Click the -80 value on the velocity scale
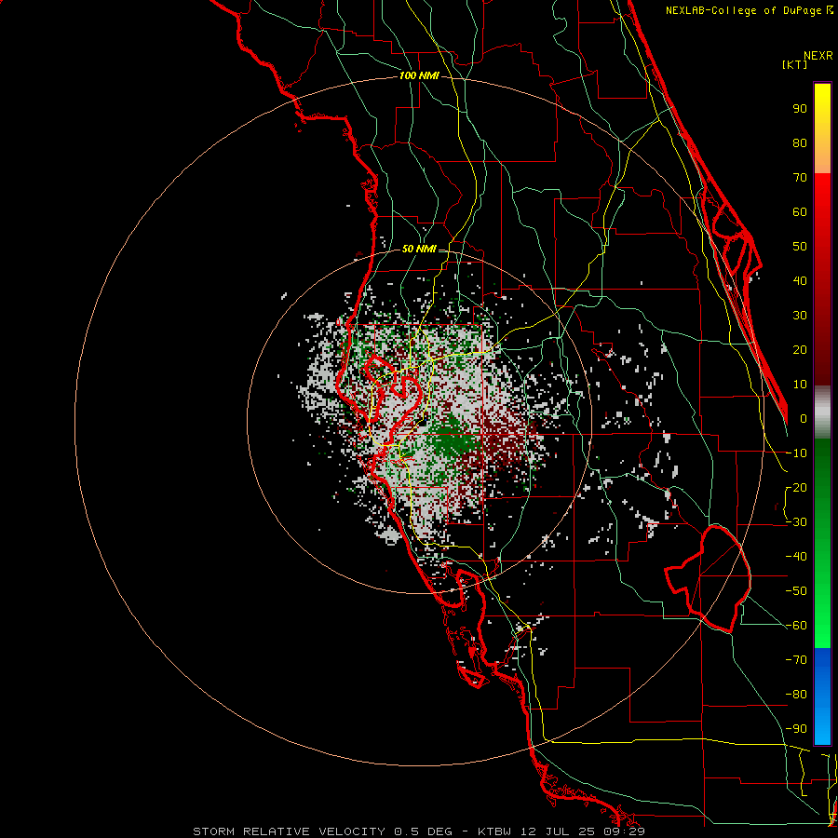838x838 pixels. [796, 695]
